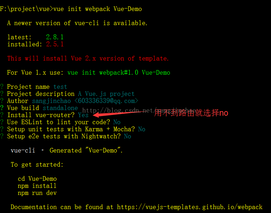Click the 'standalone' Vue build value
This screenshot has height=213, width=271.
60,108
